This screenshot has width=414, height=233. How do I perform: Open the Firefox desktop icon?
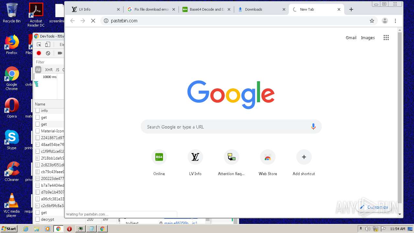(x=12, y=45)
